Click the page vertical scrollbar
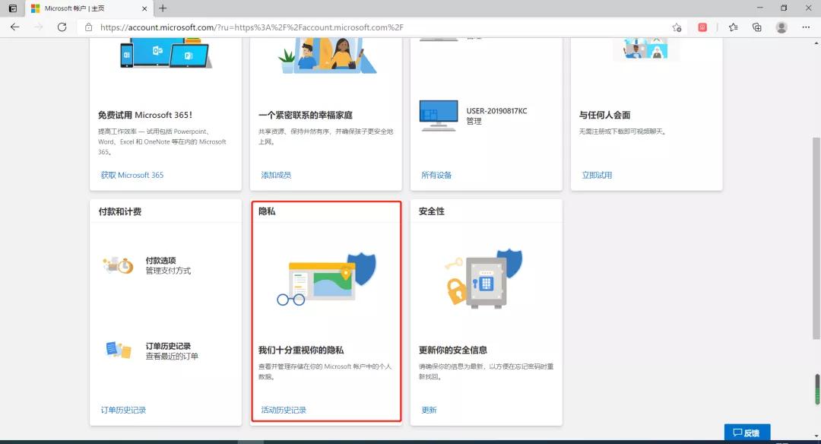Viewport: 821px width, 444px height. click(x=816, y=228)
